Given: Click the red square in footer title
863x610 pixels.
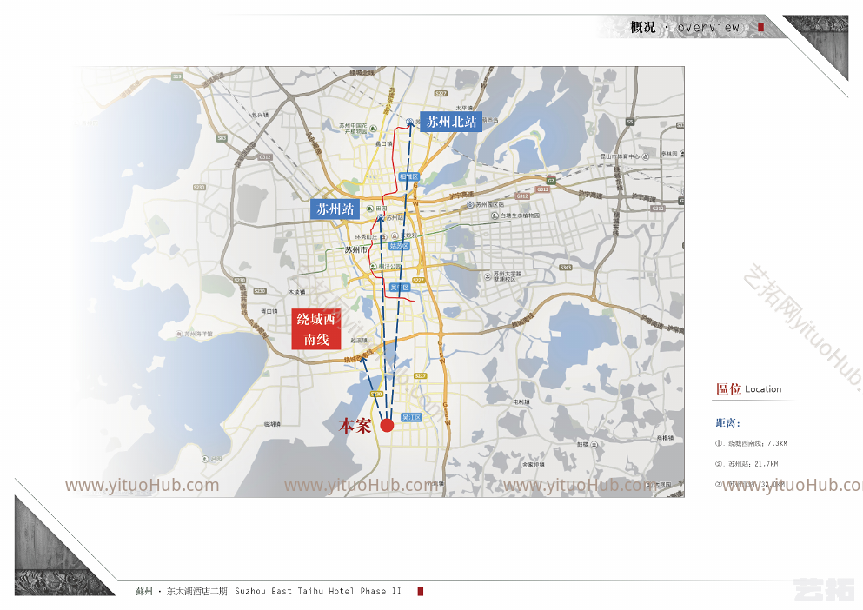Looking at the screenshot, I should click(421, 591).
